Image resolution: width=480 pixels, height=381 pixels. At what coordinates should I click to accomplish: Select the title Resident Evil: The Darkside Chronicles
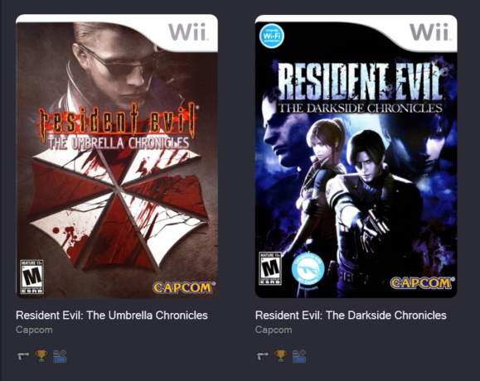(351, 316)
